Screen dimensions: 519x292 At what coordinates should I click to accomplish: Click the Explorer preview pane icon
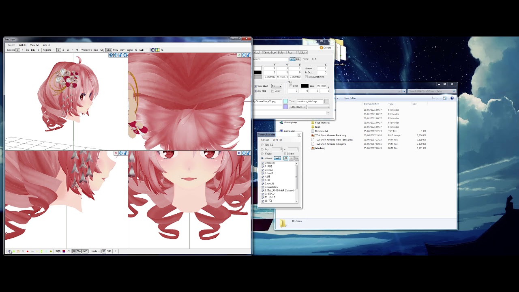(445, 98)
